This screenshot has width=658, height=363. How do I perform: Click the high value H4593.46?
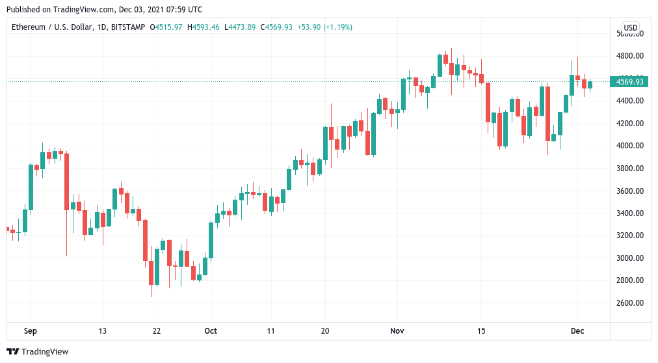[x=204, y=27]
